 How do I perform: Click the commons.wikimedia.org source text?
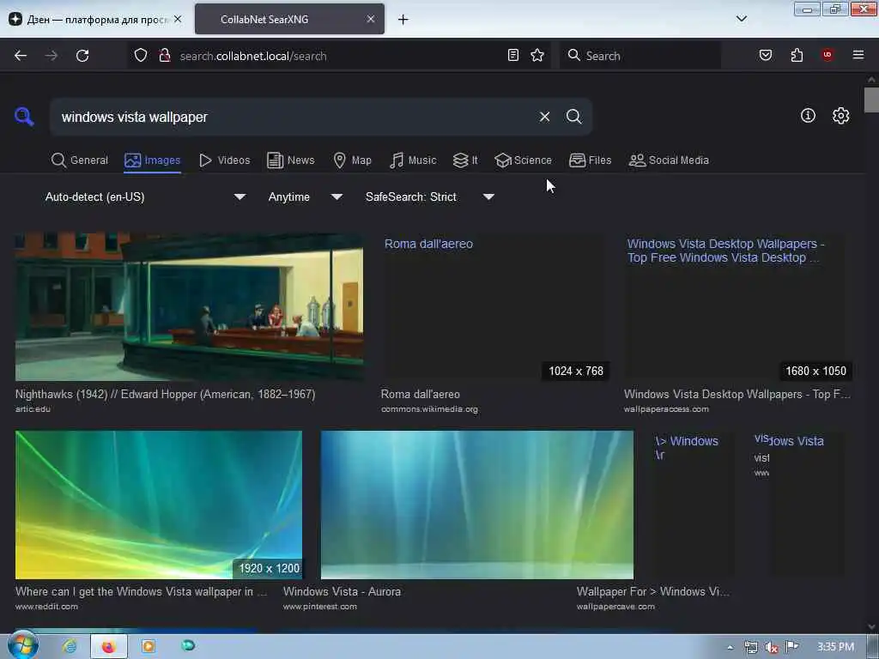(x=429, y=409)
